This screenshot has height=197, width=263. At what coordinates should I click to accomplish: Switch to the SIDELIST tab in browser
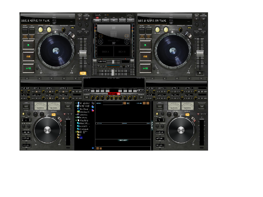pos(123,140)
